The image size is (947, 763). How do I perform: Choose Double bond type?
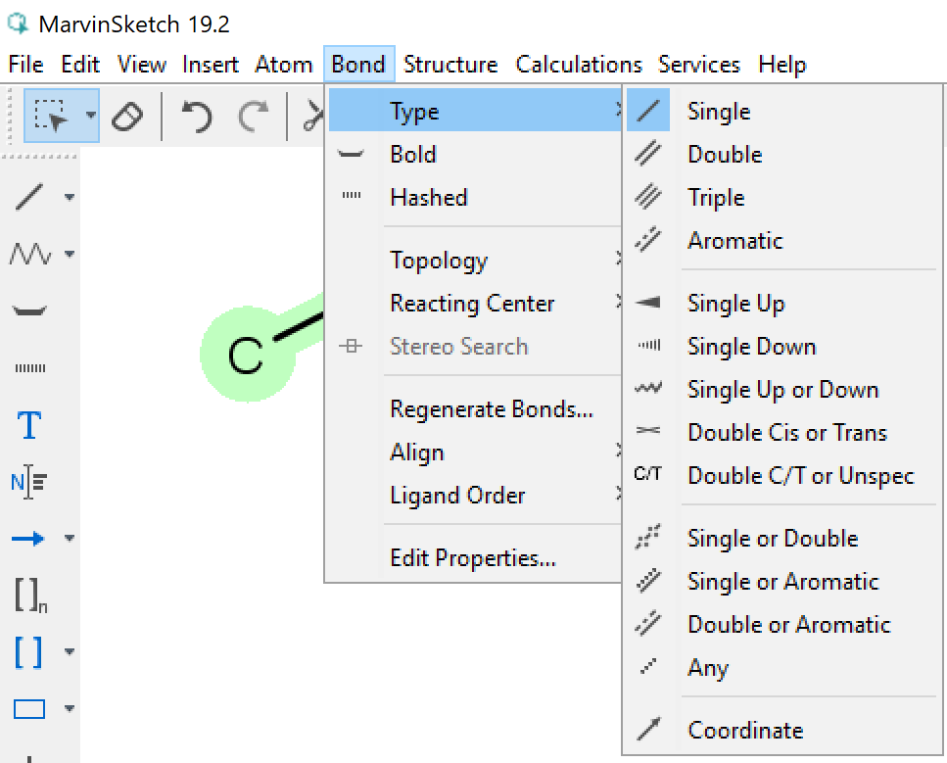tap(724, 155)
